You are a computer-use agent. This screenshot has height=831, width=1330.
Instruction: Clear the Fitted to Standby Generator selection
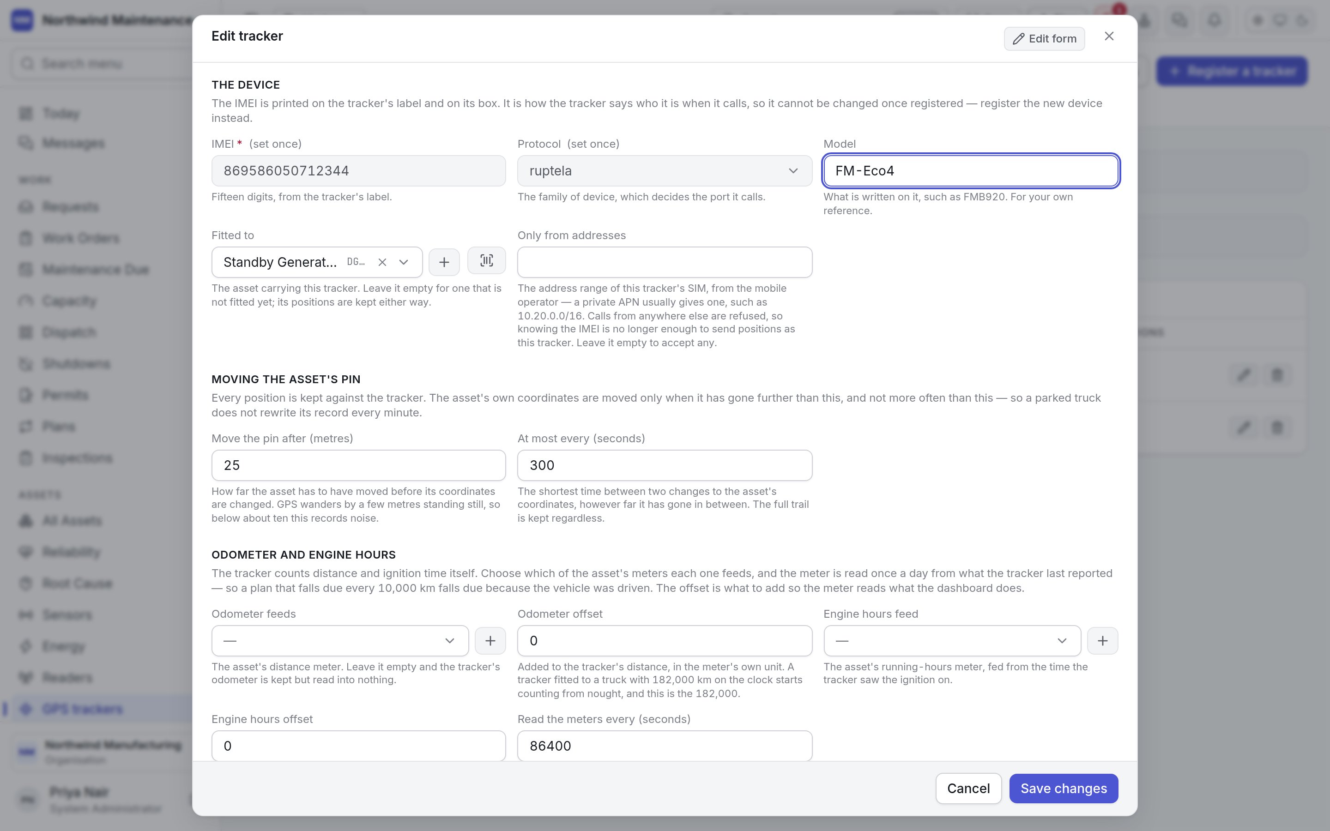click(x=382, y=262)
